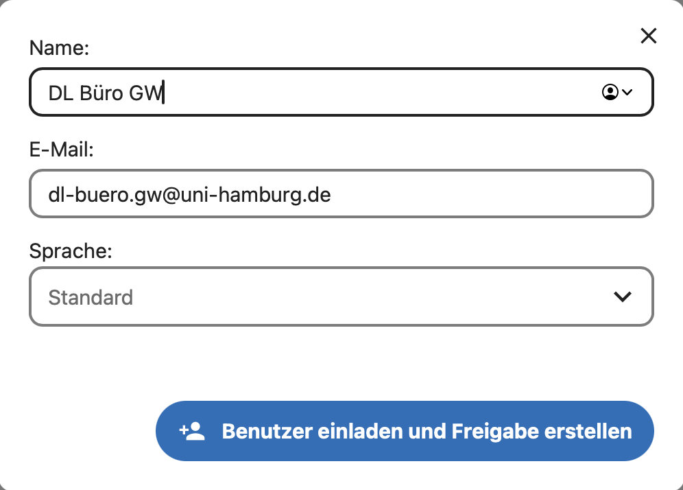Open the Sprache language dropdown

[341, 296]
